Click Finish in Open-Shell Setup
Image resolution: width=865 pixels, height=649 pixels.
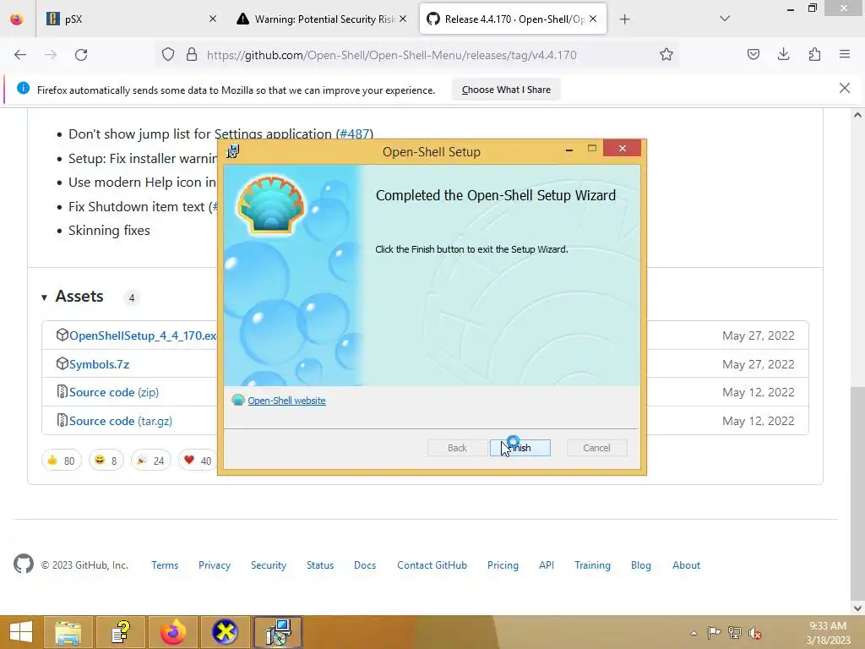pyautogui.click(x=520, y=448)
